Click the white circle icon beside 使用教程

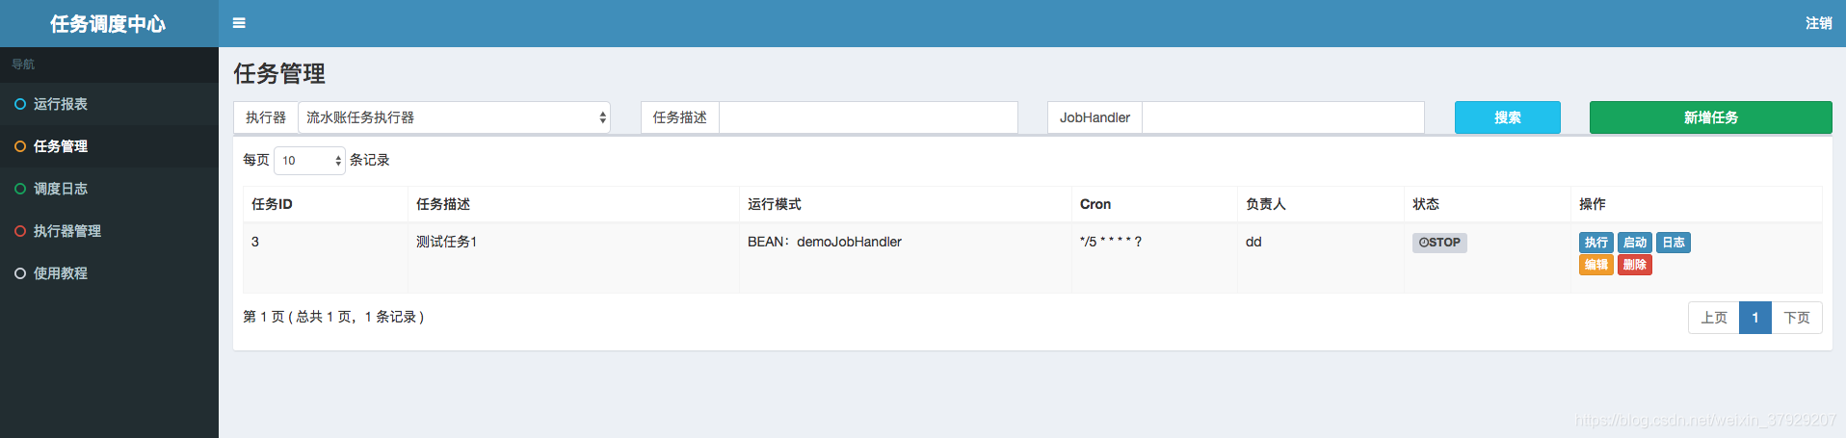[x=20, y=273]
